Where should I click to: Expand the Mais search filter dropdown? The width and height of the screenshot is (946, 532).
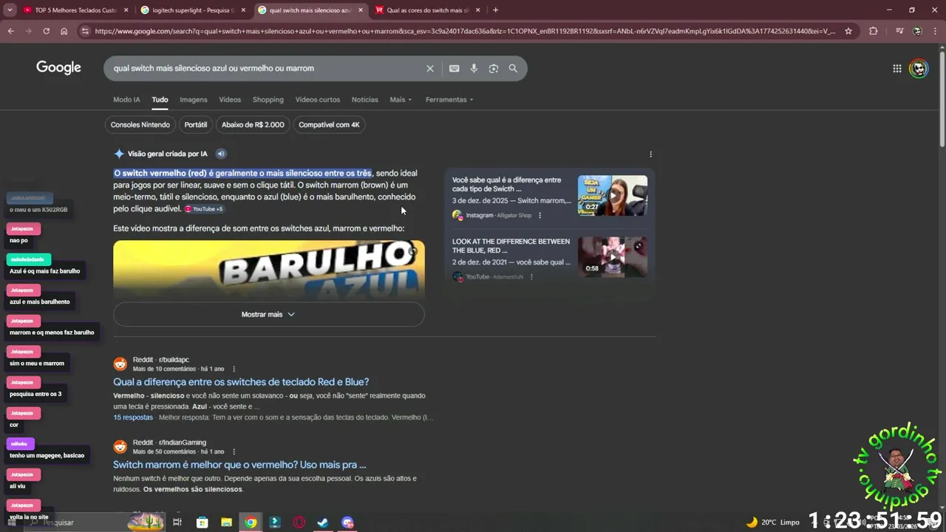pos(401,100)
